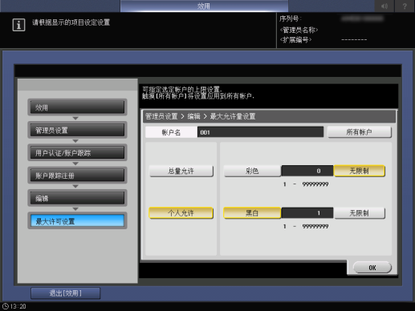Tap the speaker sound icon
Viewport: 415px width, 311px height.
coord(384,6)
